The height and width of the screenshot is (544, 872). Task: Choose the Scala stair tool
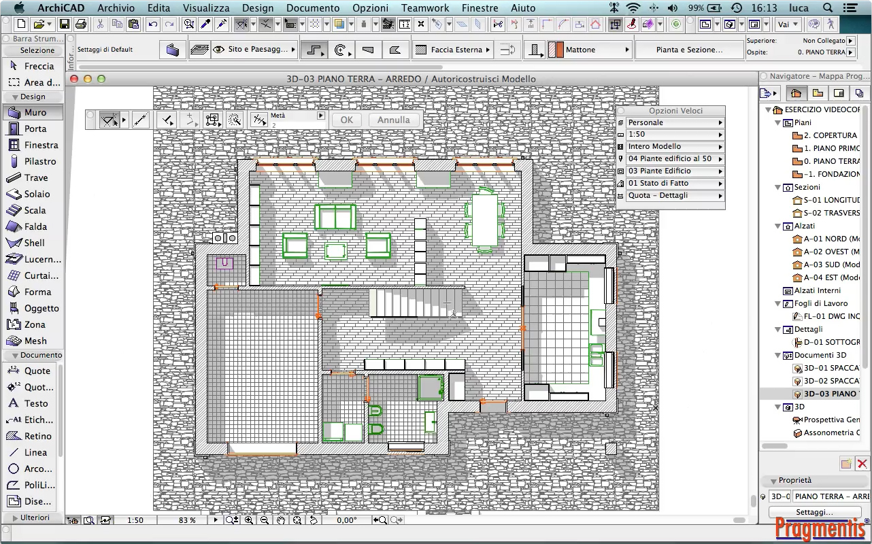(35, 210)
